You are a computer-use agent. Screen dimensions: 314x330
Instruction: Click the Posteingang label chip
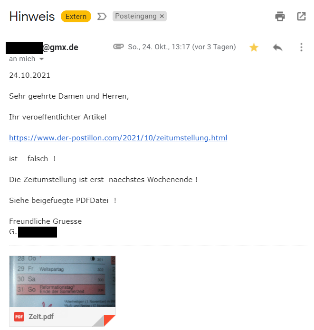pyautogui.click(x=139, y=16)
